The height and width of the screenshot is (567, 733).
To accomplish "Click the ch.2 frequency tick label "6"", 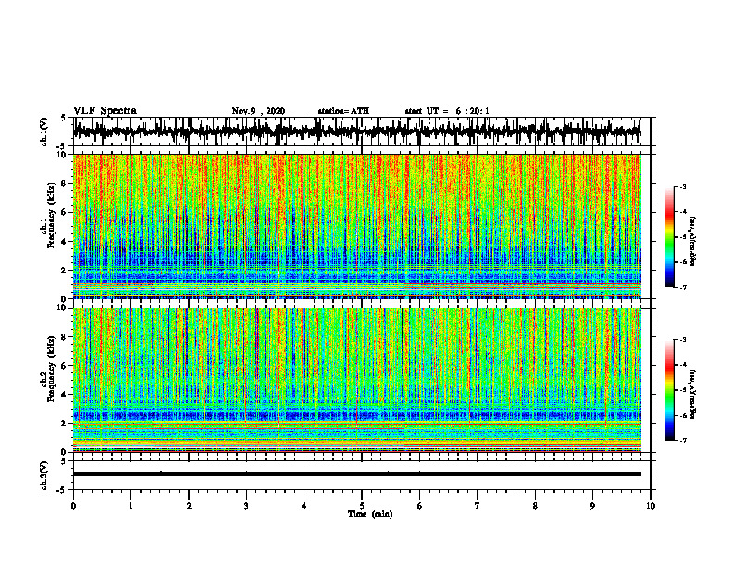I will click(x=65, y=366).
